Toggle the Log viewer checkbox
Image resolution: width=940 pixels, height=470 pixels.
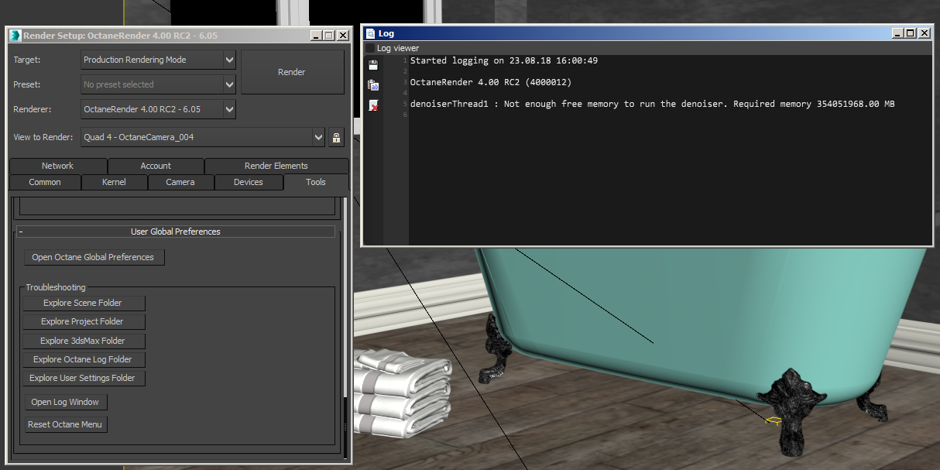tap(369, 48)
